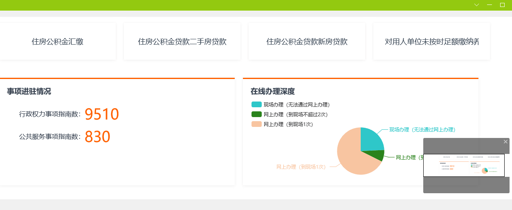Image resolution: width=512 pixels, height=210 pixels.
Task: Toggle the 网上办理（到现场不超过2次）legend entry
Action: pos(290,115)
